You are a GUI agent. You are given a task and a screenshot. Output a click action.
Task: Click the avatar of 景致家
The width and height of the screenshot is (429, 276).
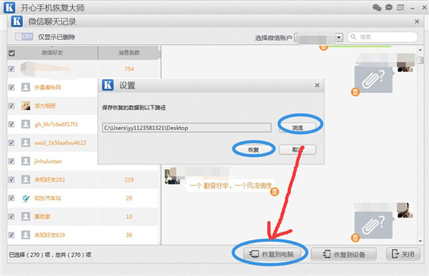(26, 217)
